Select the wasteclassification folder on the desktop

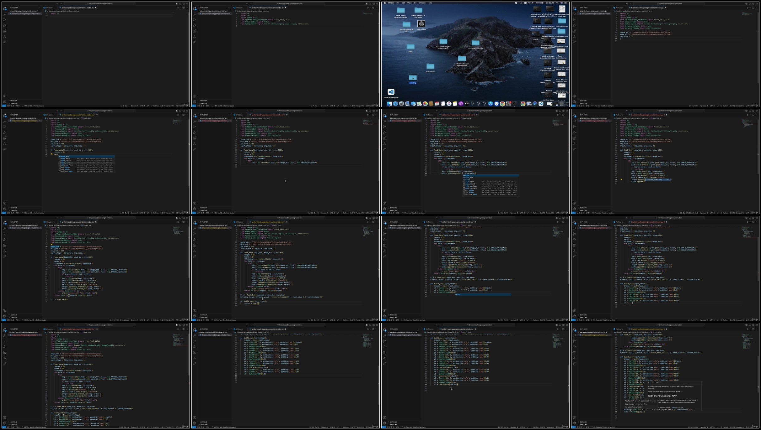475,43
